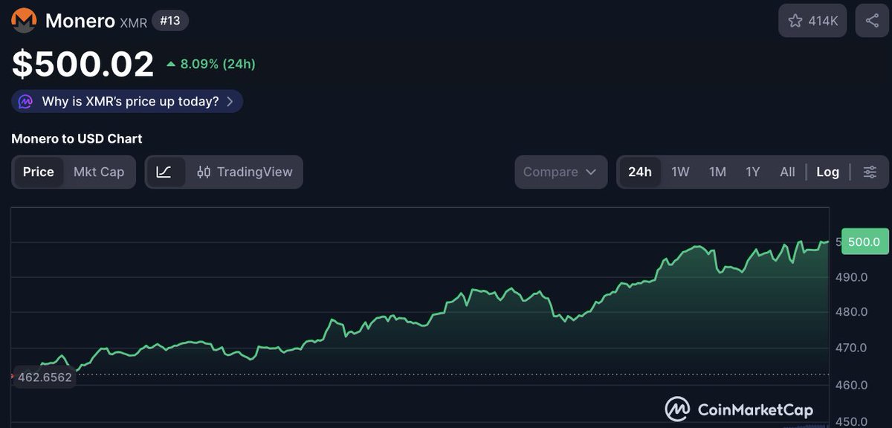Switch to TradingView candlestick chart
This screenshot has width=892, height=428.
[x=245, y=172]
